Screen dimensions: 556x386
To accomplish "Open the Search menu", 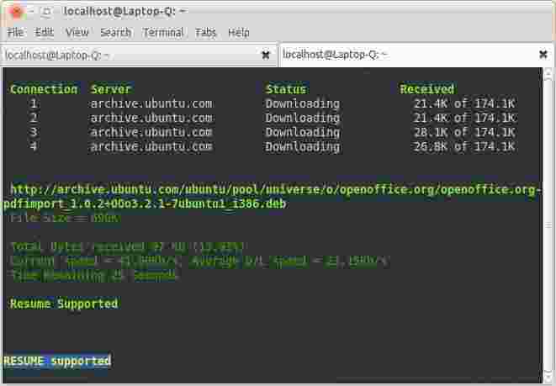I will pos(115,33).
